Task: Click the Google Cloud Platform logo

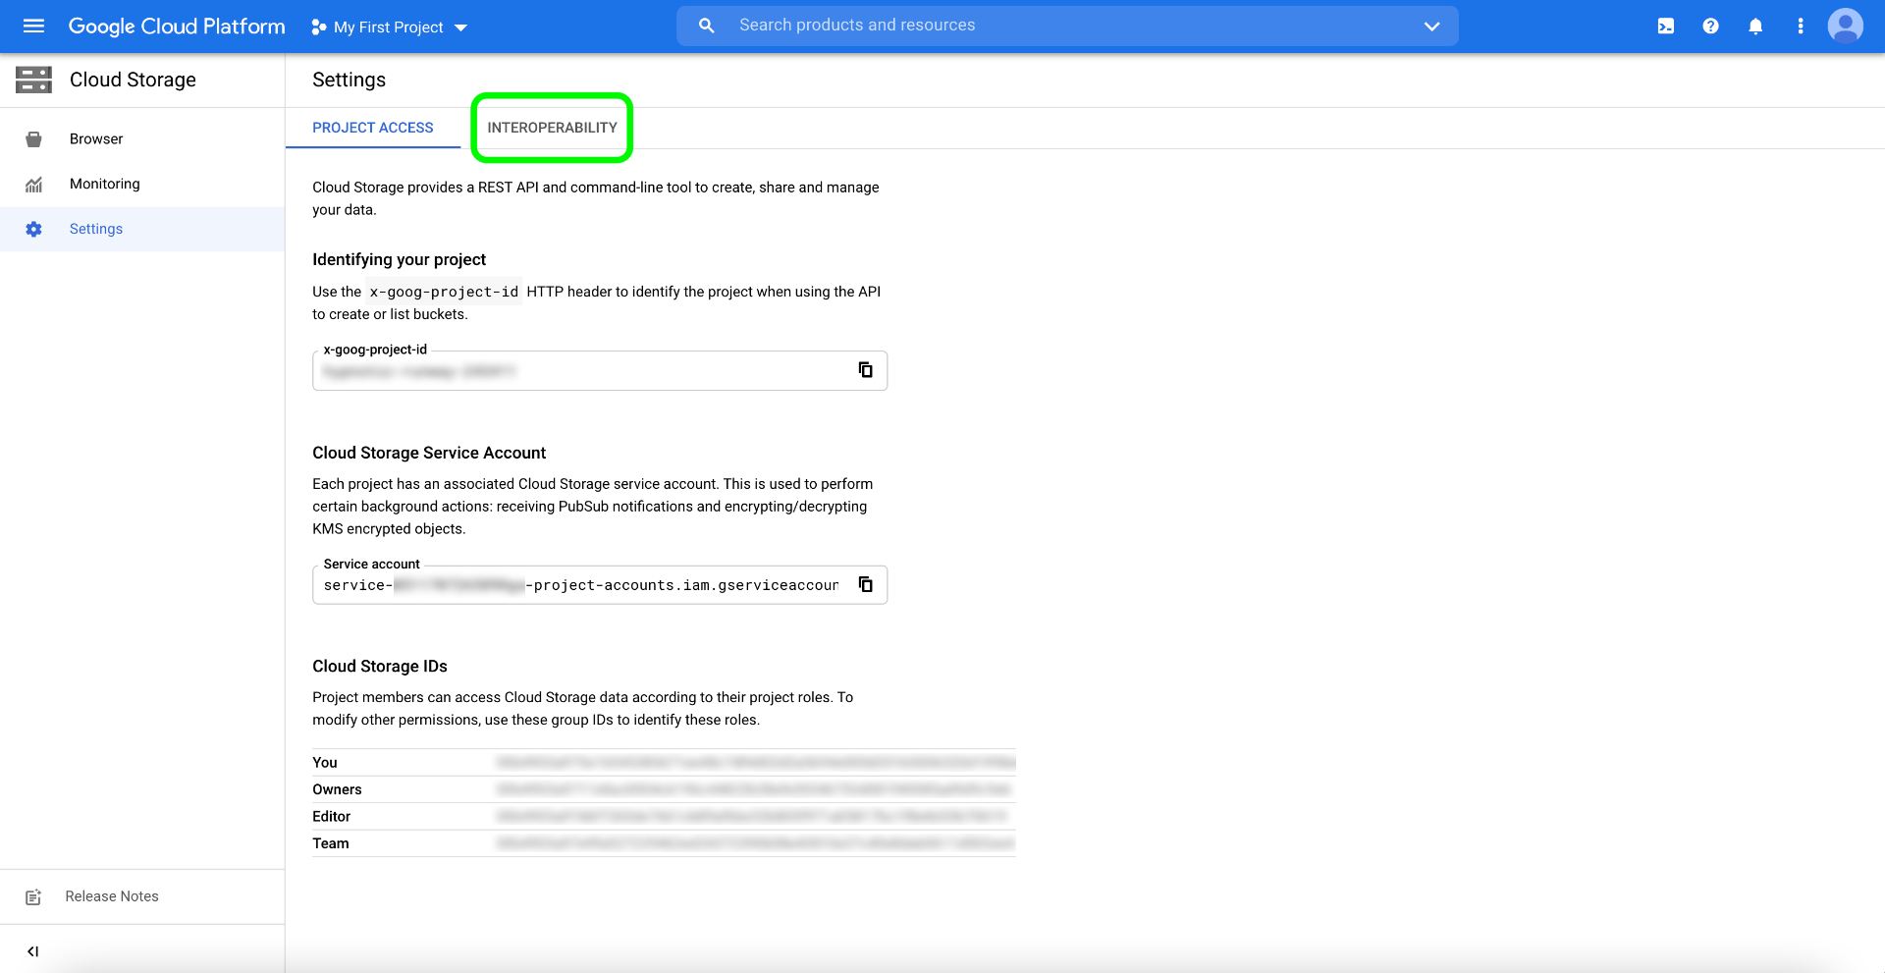Action: (177, 27)
